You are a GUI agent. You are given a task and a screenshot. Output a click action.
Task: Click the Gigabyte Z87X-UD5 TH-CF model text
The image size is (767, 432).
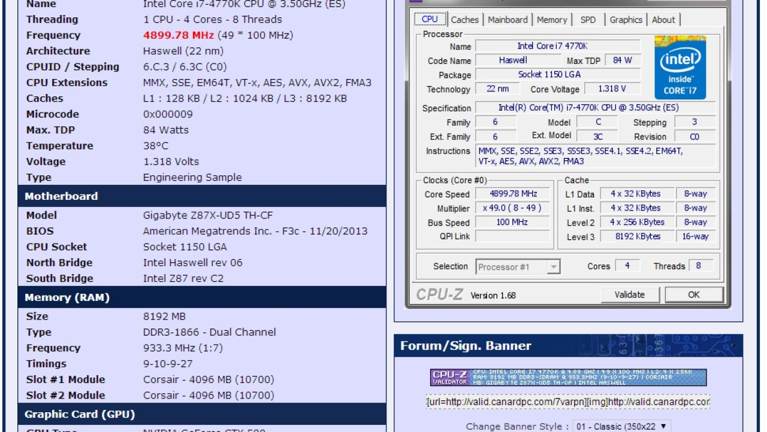click(x=208, y=215)
